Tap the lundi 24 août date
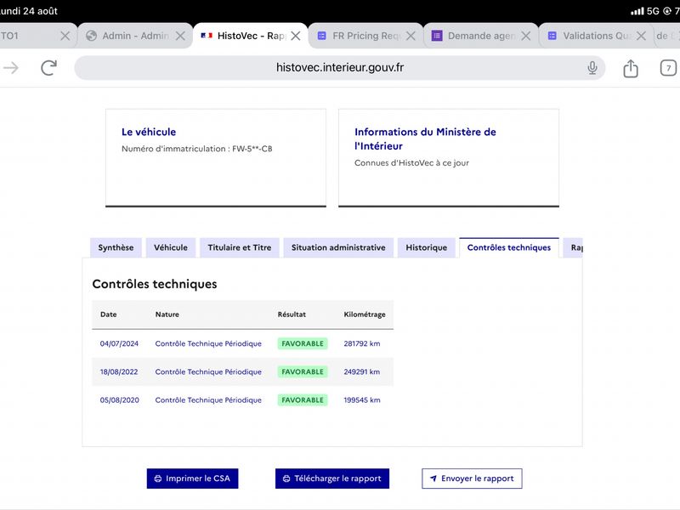 29,11
